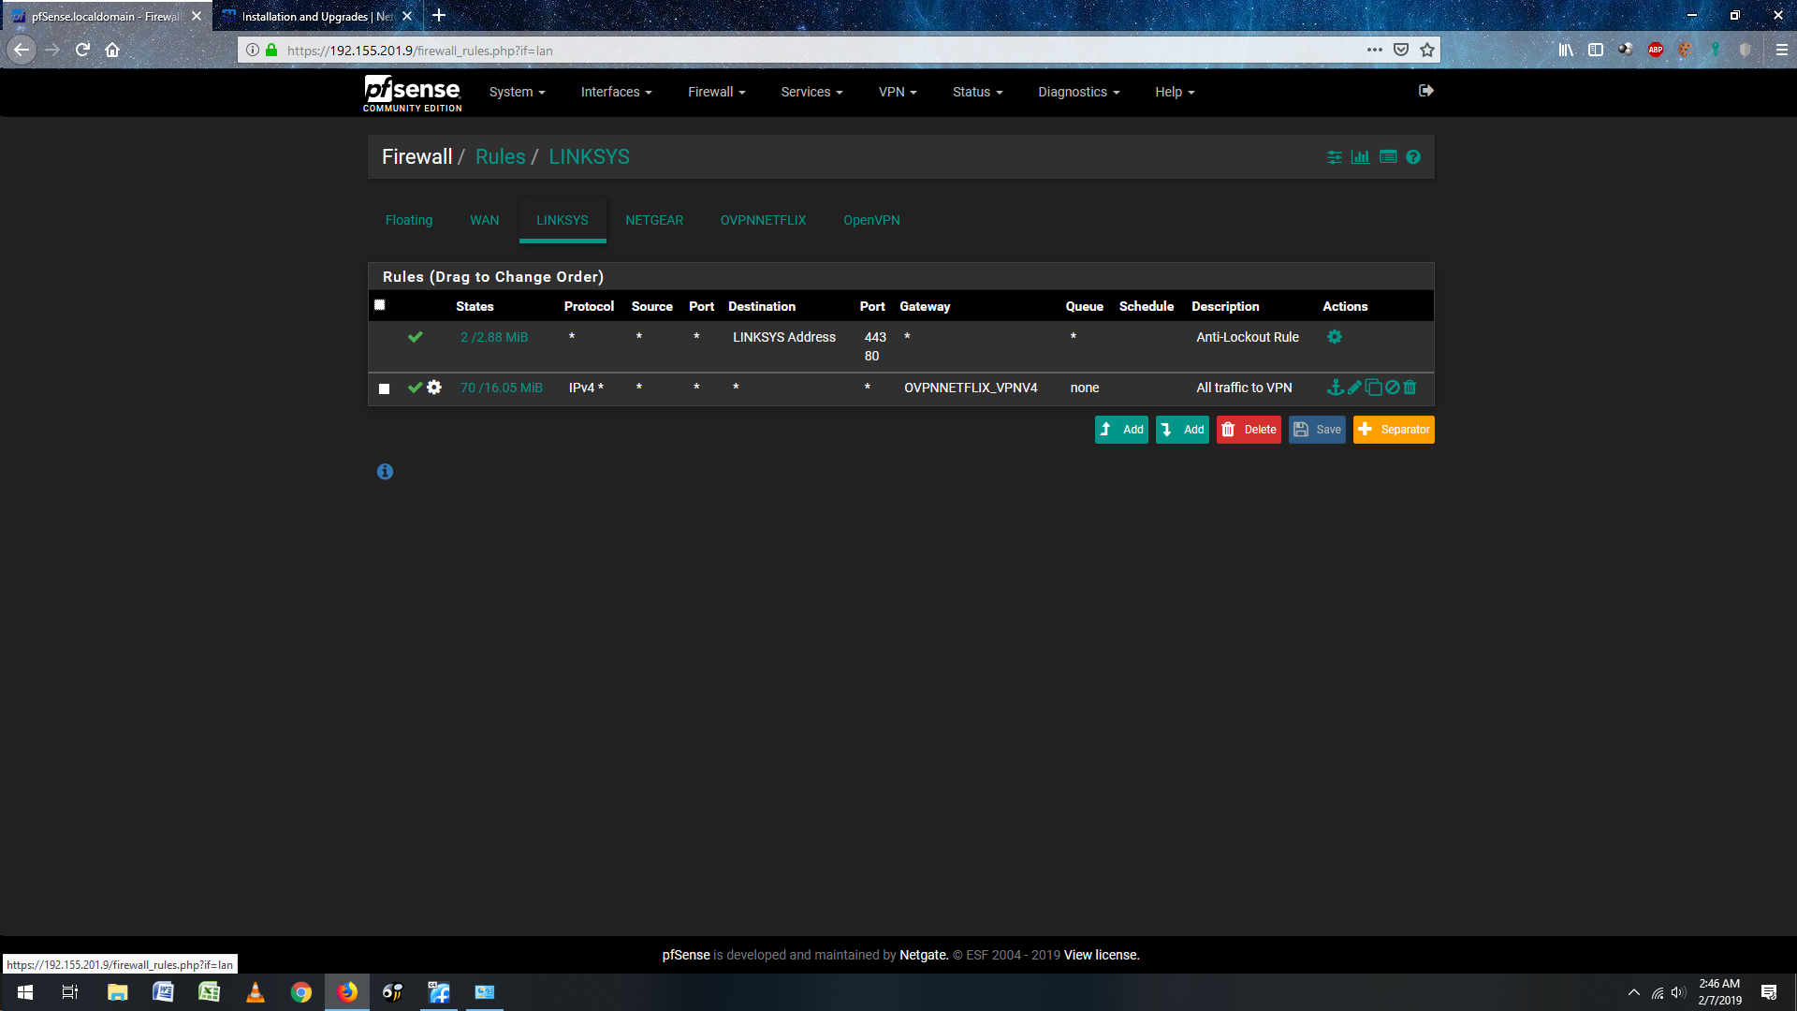Image resolution: width=1797 pixels, height=1011 pixels.
Task: Open the blue info icon below rules
Action: 385,472
